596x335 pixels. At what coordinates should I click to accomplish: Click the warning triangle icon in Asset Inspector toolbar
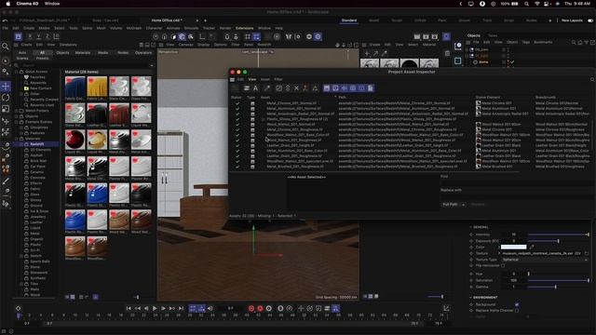(x=315, y=88)
